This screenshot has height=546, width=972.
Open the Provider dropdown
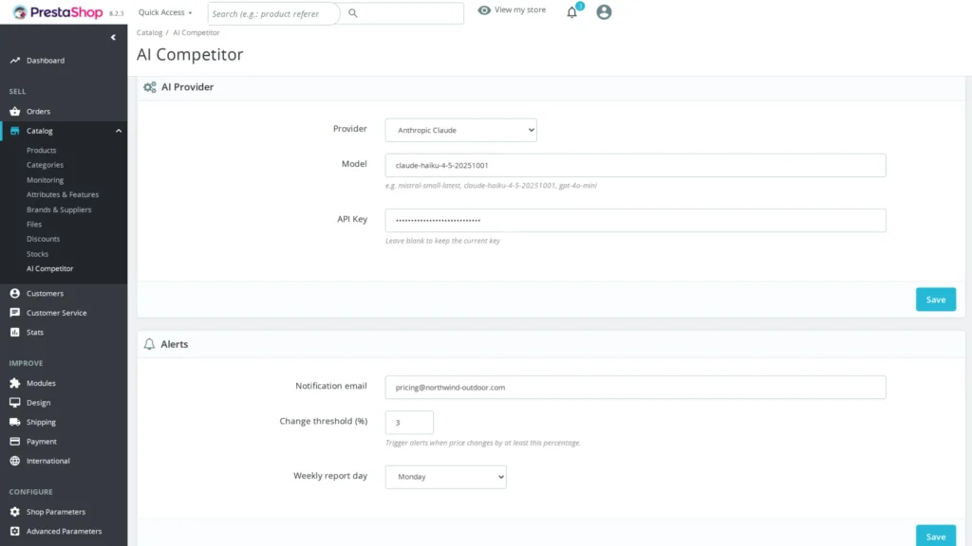(460, 130)
